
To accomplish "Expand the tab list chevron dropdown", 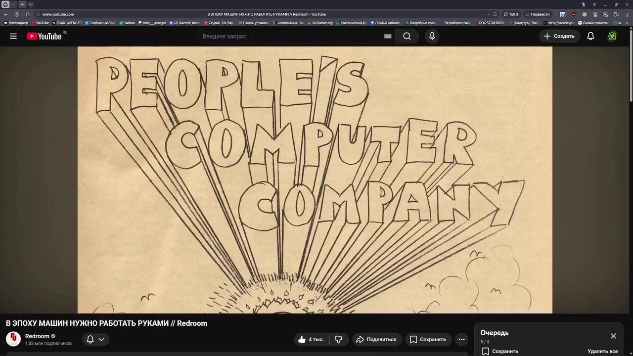I will (x=13, y=4).
